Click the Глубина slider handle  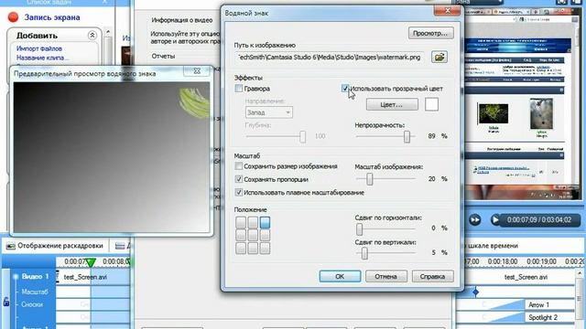302,136
